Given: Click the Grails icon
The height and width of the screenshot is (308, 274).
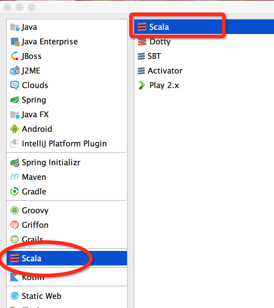Looking at the screenshot, I should click(14, 239).
